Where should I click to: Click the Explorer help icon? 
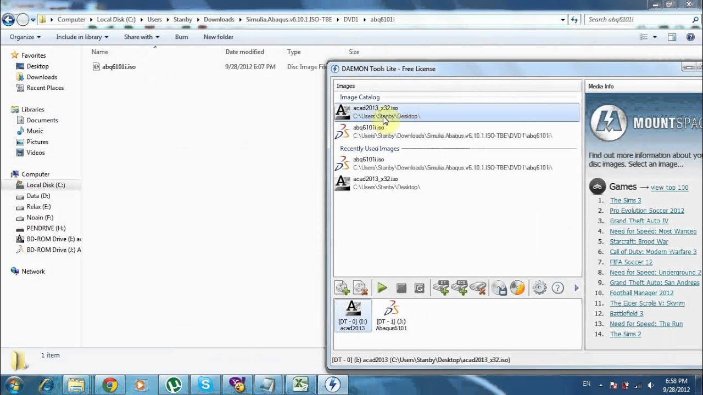[x=690, y=37]
